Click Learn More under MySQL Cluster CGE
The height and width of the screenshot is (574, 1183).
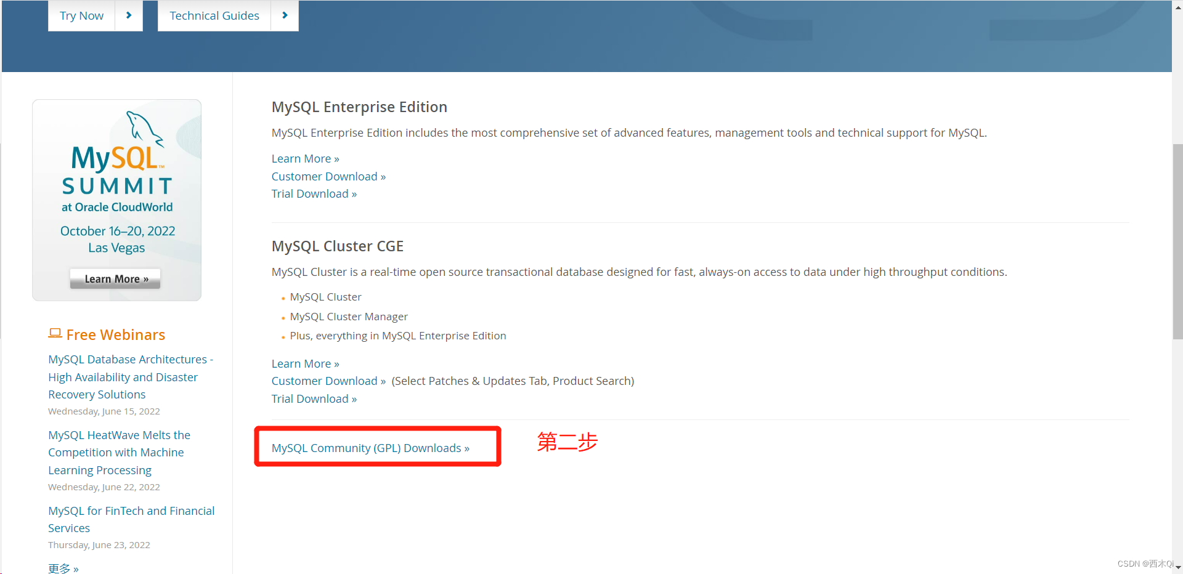(306, 364)
